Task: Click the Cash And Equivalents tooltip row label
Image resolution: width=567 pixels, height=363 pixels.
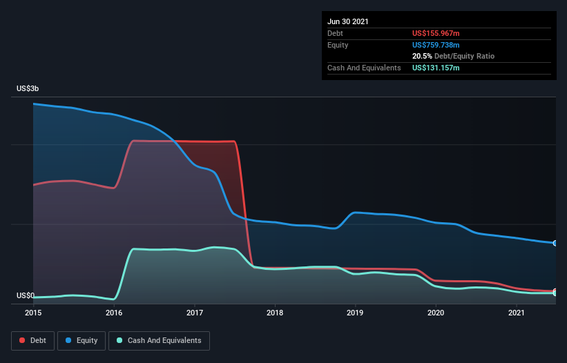Action: click(364, 68)
